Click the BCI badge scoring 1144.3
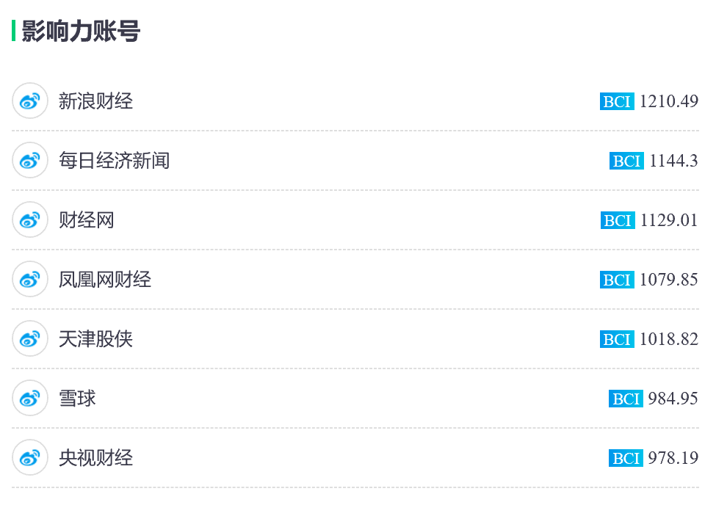This screenshot has width=716, height=505. [x=626, y=161]
